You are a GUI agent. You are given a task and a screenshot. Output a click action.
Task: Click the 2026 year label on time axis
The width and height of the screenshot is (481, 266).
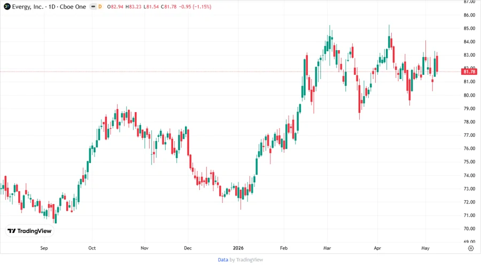[238, 248]
